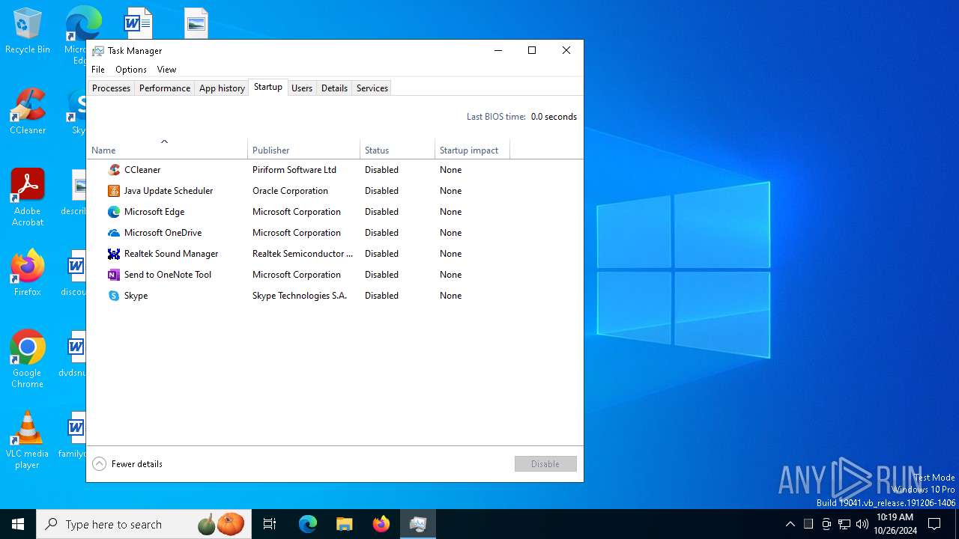This screenshot has height=539, width=959.
Task: Switch to the Services tab
Action: 372,88
